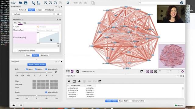Switch to the Edge Table tab
Viewport: 195px width, 109px height.
(x=124, y=101)
